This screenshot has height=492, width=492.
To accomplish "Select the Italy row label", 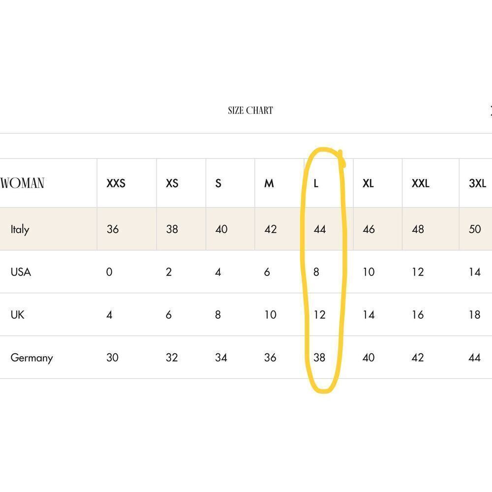I will click(x=20, y=229).
